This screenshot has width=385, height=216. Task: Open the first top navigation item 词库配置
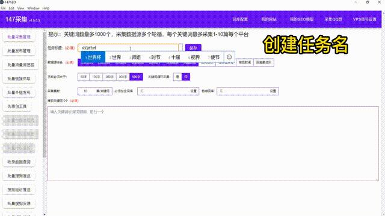click(240, 19)
